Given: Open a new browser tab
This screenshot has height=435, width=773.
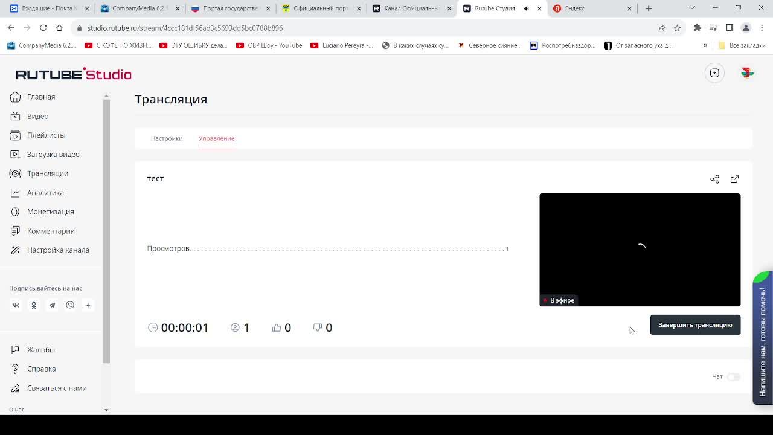Looking at the screenshot, I should [x=649, y=8].
